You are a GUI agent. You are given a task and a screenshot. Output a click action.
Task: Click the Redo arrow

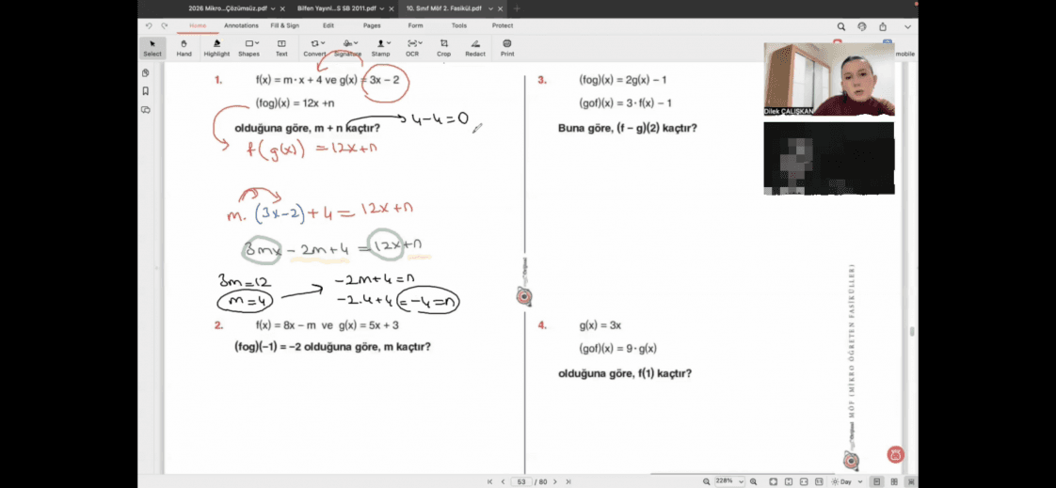pyautogui.click(x=165, y=25)
